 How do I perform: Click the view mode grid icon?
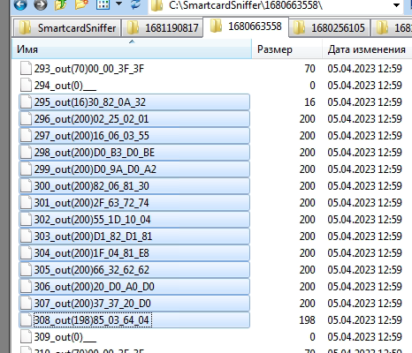(103, 4)
